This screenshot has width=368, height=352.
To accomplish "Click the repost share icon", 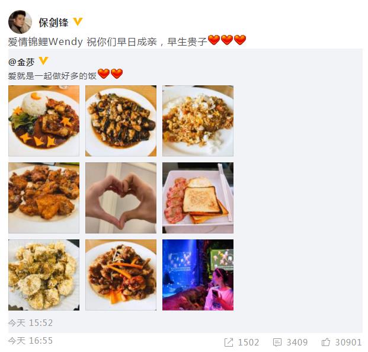I will click(229, 343).
